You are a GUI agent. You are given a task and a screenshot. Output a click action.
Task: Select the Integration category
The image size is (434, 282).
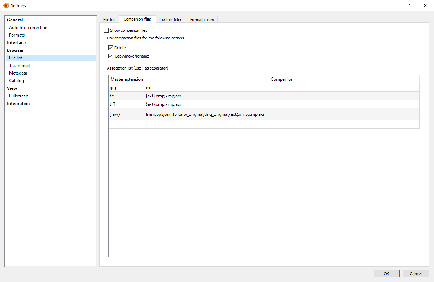[18, 104]
